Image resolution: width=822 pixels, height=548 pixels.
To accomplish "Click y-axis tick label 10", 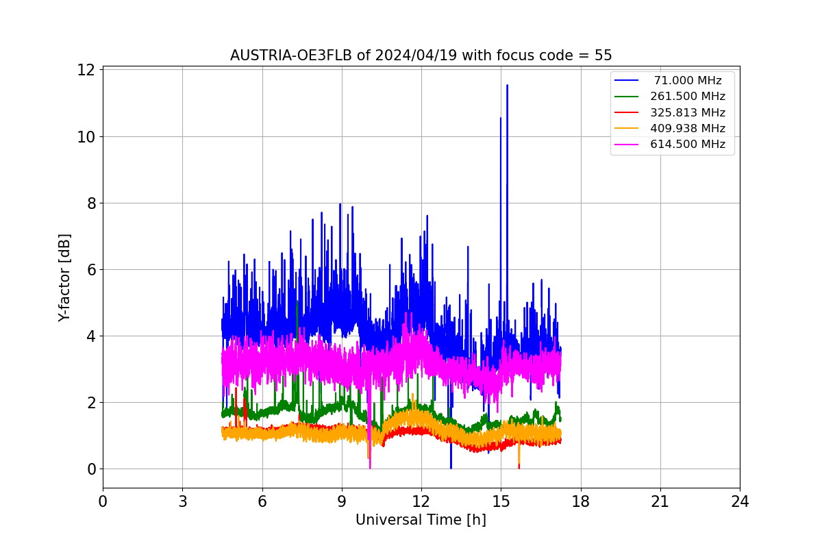I will pyautogui.click(x=85, y=136).
